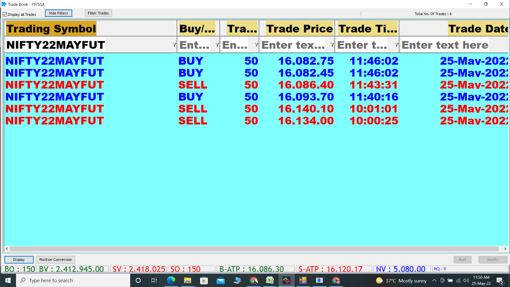Click the Modify button

pos(493,260)
